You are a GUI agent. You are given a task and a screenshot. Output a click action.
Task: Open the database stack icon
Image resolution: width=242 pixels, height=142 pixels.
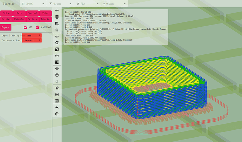[x=57, y=17]
